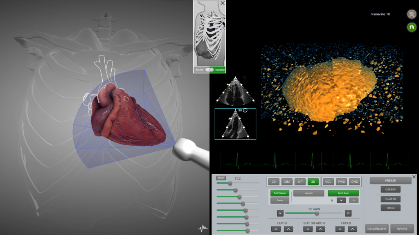
Task: Click the Acquire button
Action: 309,193
